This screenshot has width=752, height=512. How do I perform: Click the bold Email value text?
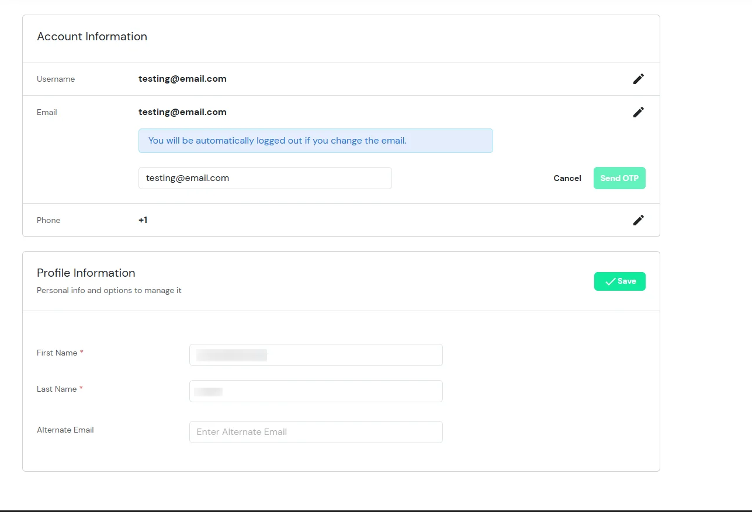click(182, 112)
